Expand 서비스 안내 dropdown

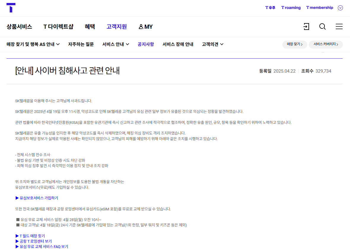[x=116, y=44]
